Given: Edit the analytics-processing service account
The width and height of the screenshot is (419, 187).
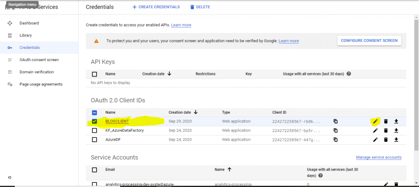Looking at the screenshot, I should coord(386,184).
